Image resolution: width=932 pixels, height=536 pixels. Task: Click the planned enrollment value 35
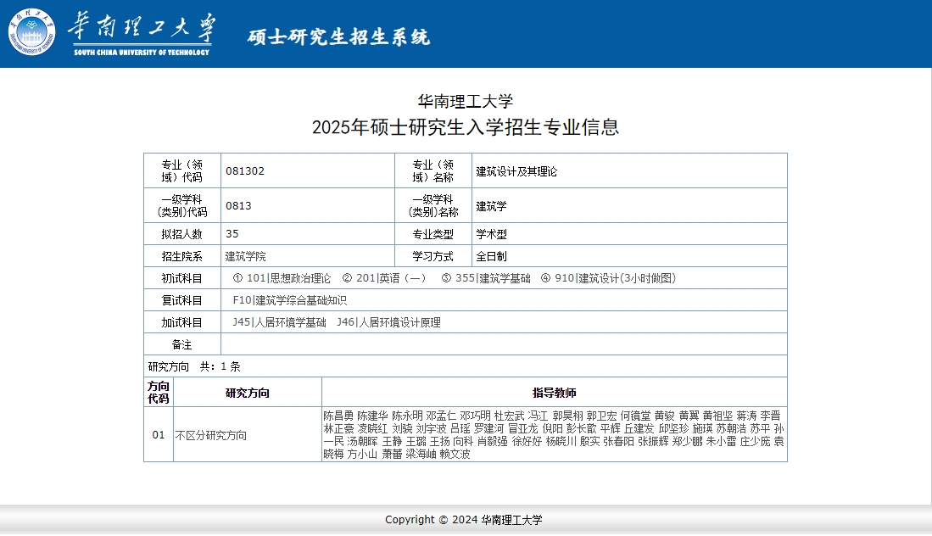coord(232,233)
